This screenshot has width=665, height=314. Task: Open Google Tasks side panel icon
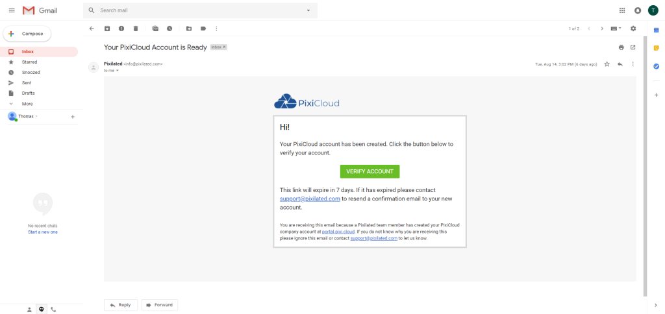656,67
